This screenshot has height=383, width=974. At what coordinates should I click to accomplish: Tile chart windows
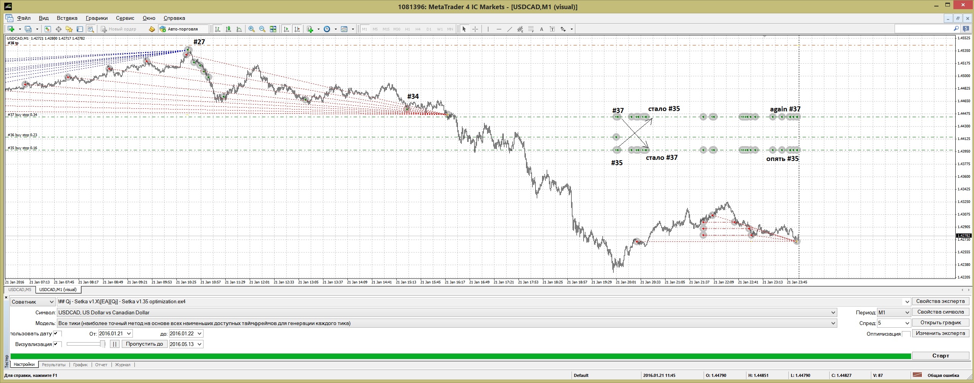273,29
